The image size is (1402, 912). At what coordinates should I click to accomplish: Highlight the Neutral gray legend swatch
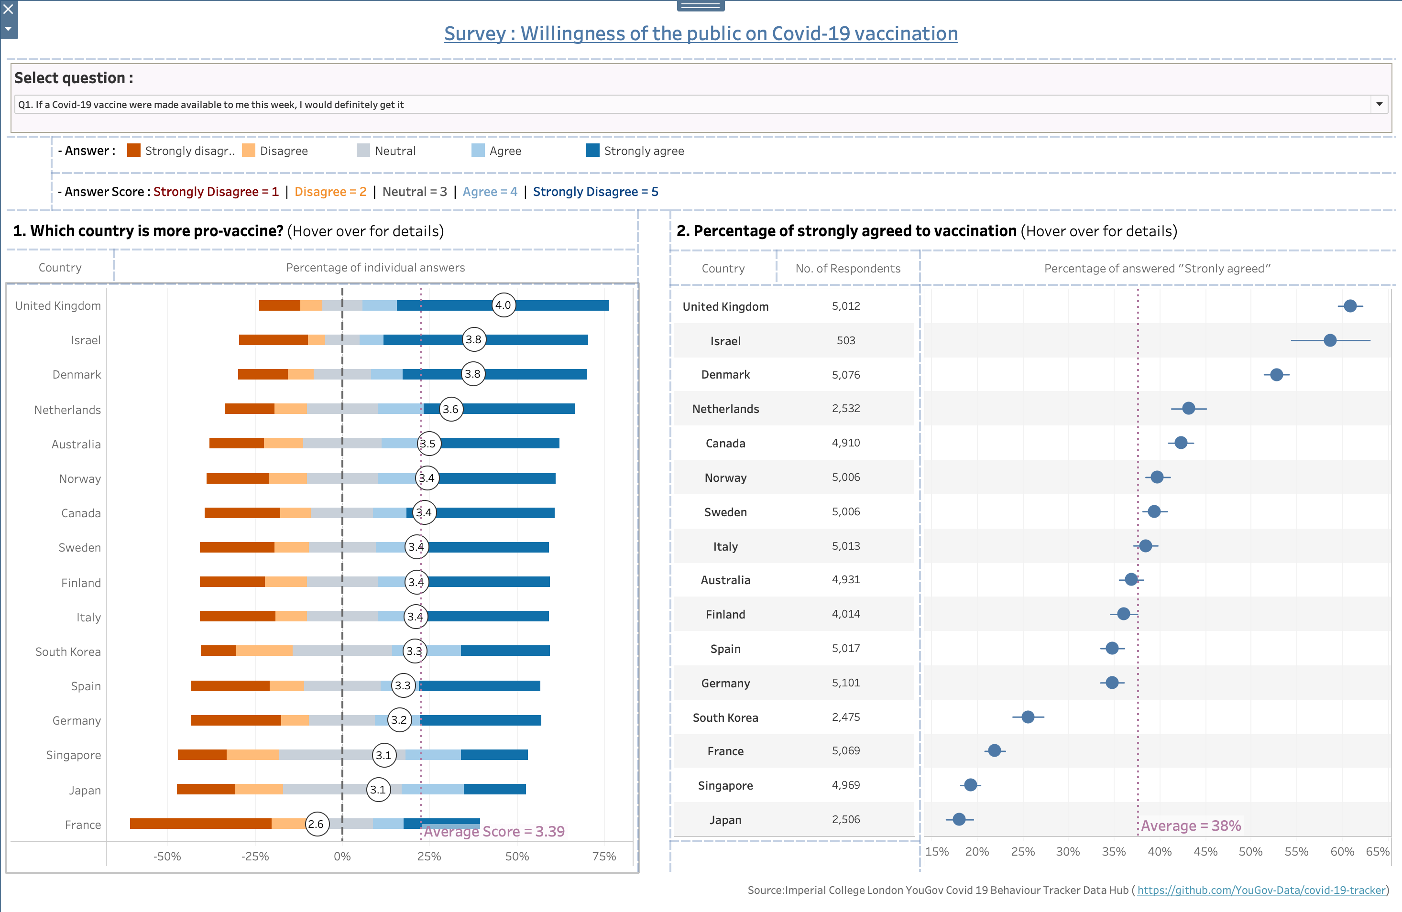363,150
